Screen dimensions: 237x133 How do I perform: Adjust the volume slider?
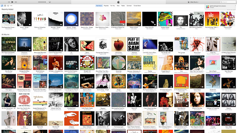[43, 2]
